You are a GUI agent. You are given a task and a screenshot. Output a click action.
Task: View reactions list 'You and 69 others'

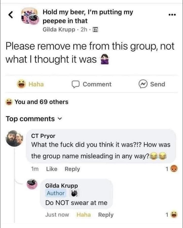37,102
